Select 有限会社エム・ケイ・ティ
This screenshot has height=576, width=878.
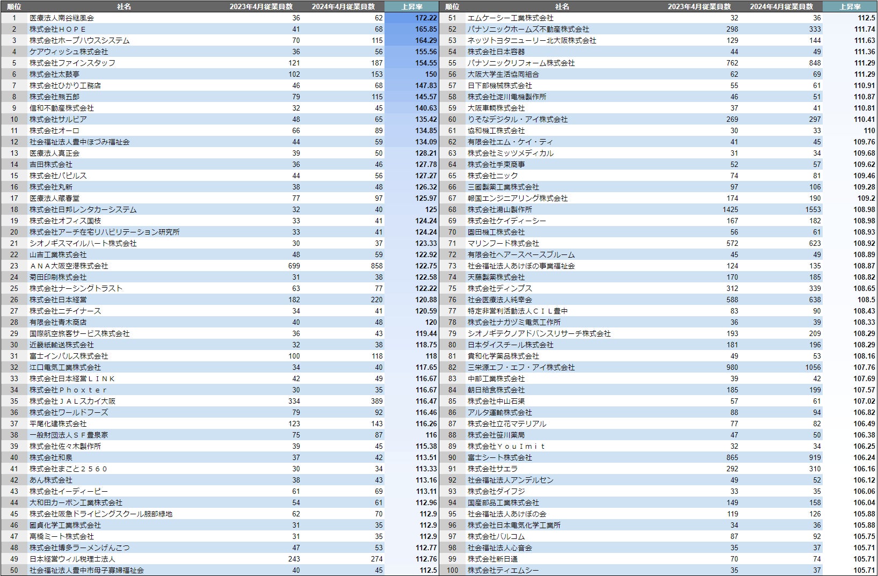[x=511, y=142]
